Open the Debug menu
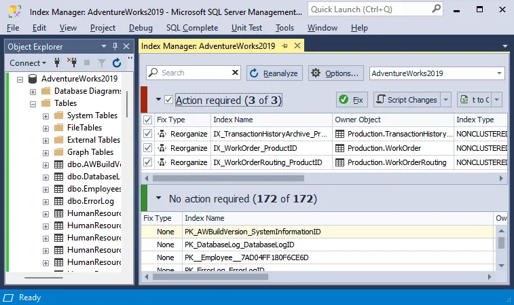The width and height of the screenshot is (514, 305). 141,28
